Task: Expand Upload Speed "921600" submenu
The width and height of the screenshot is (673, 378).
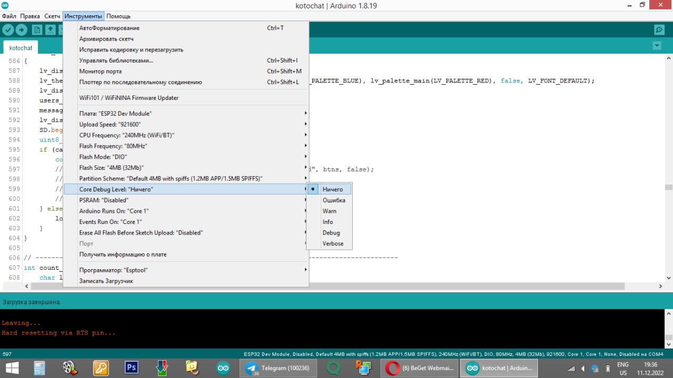Action: (x=186, y=125)
